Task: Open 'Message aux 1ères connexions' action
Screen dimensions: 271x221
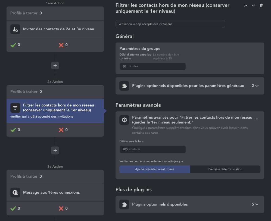Action: 51,193
